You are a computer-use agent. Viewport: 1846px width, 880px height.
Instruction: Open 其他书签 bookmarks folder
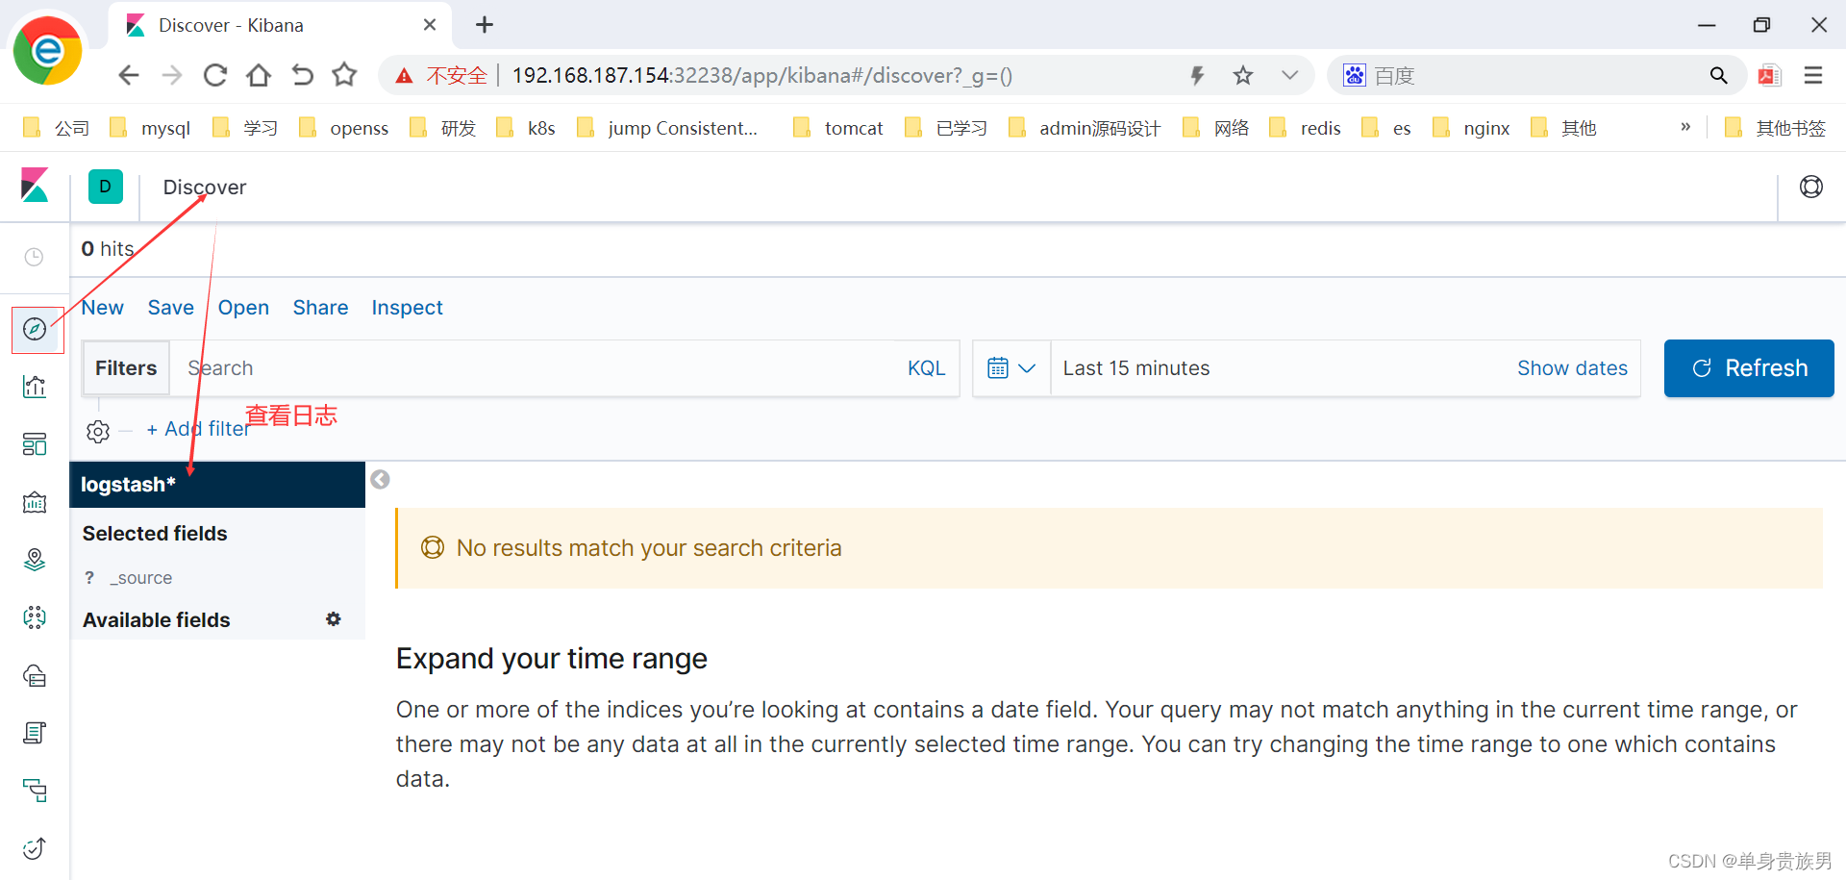tap(1776, 128)
